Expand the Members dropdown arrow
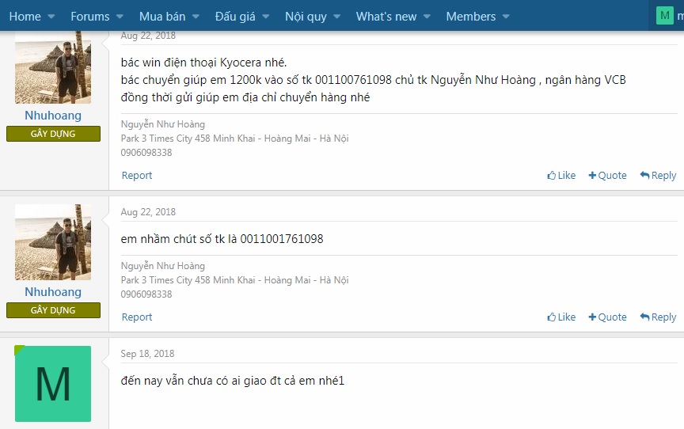684x429 pixels. click(506, 17)
